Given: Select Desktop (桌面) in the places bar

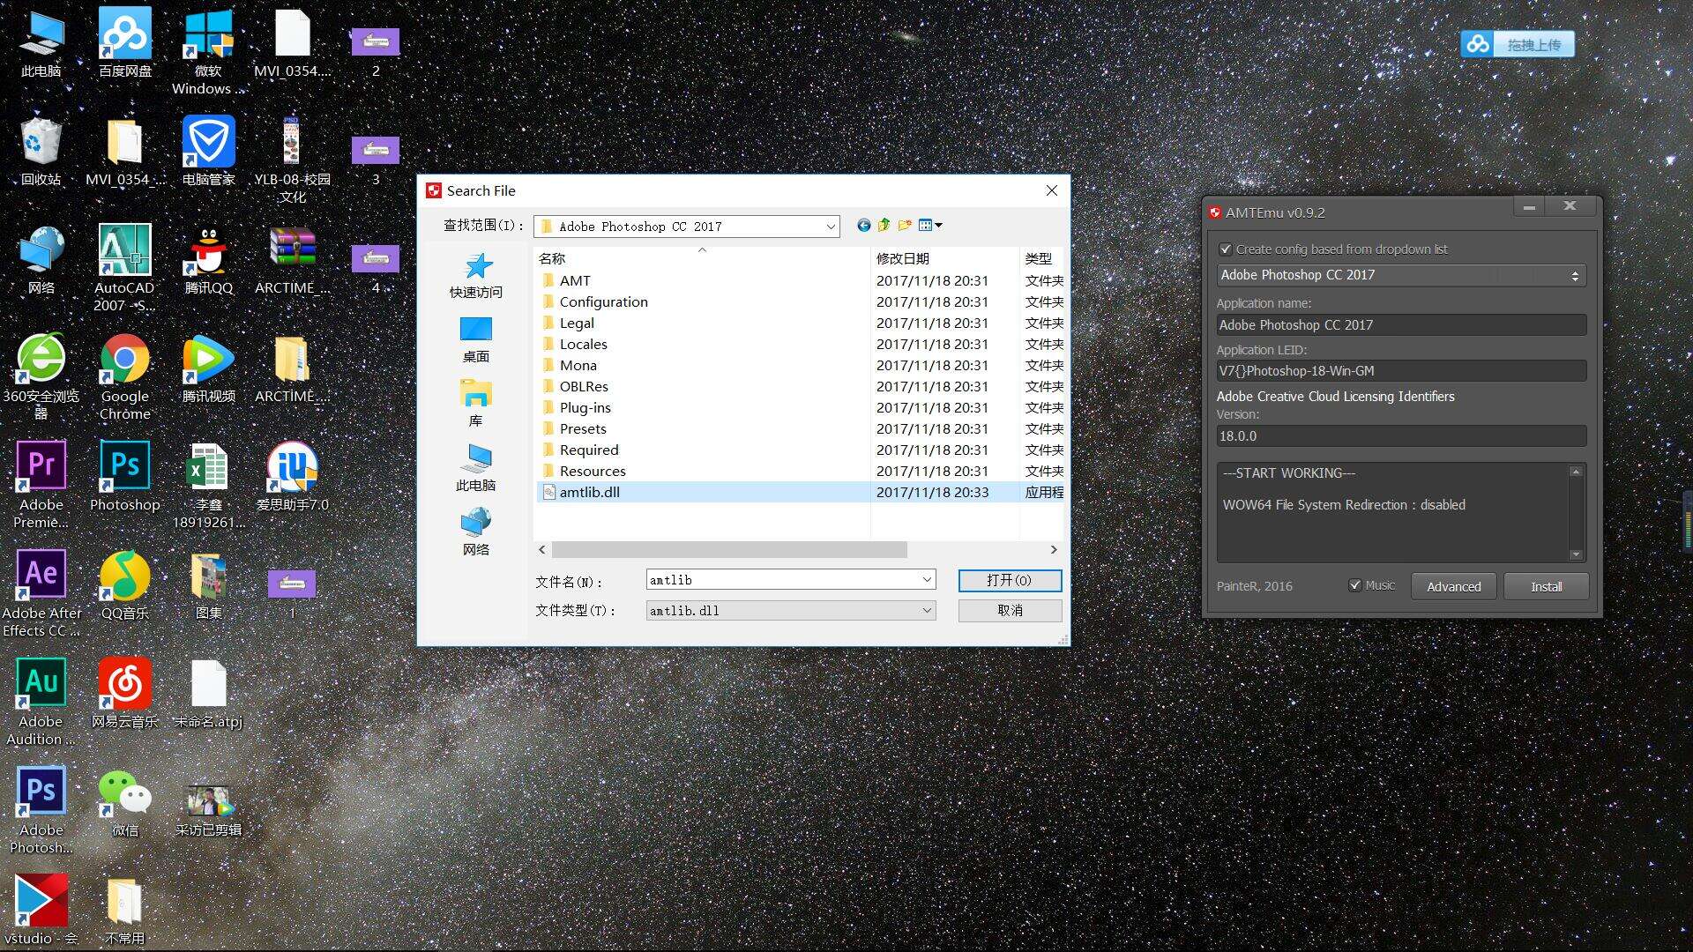Looking at the screenshot, I should point(476,340).
